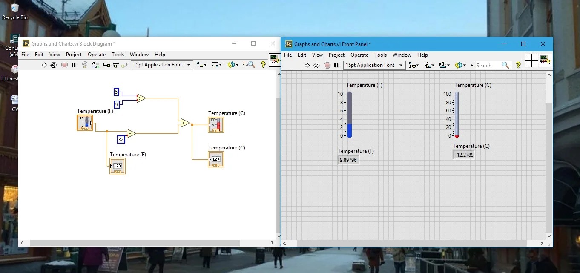This screenshot has width=580, height=273.
Task: Pause execution on the Block Diagram
Action: 73,65
